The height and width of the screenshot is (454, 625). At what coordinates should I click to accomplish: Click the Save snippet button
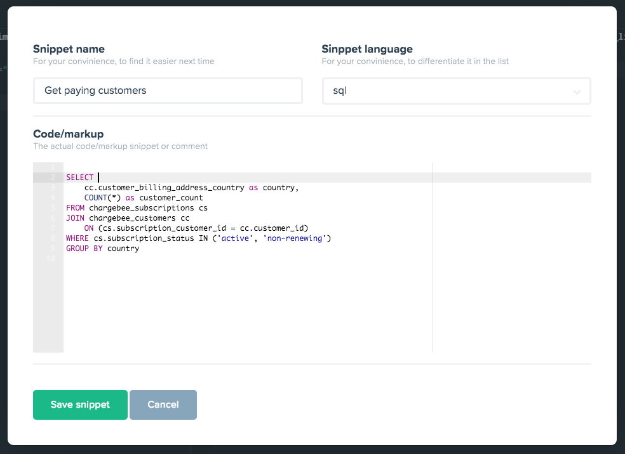80,405
